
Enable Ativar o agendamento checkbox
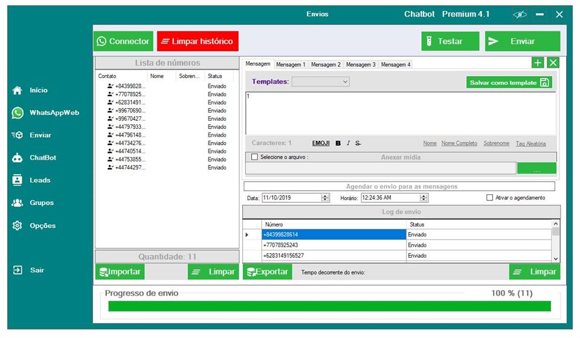click(x=490, y=198)
